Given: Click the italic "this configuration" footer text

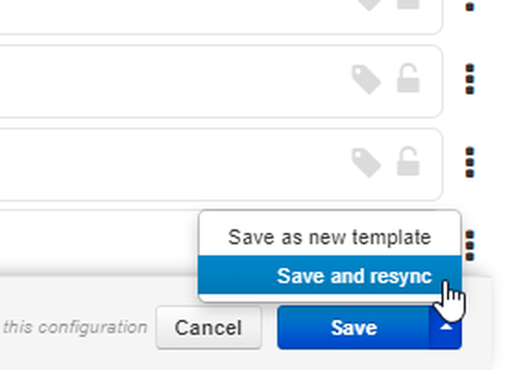Looking at the screenshot, I should (76, 327).
